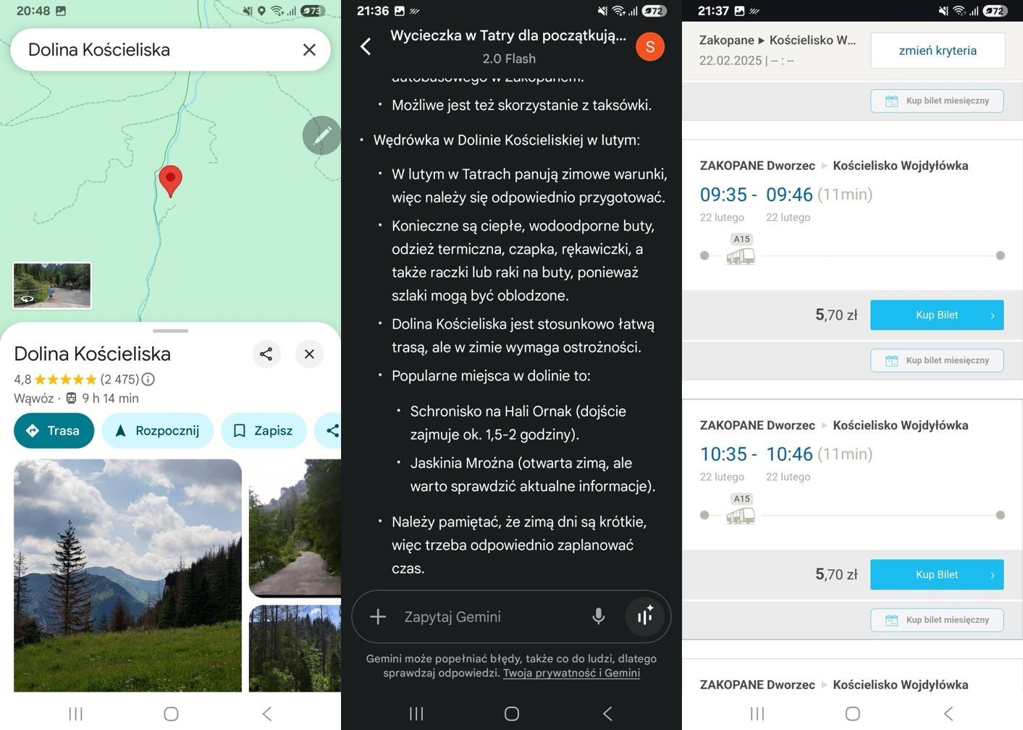Go back from Gemini conversation
Image resolution: width=1023 pixels, height=730 pixels.
(x=366, y=47)
